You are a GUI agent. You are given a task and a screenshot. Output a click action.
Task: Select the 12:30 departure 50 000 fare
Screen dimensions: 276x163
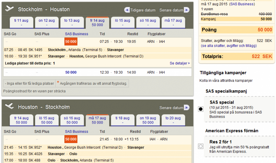(71, 72)
